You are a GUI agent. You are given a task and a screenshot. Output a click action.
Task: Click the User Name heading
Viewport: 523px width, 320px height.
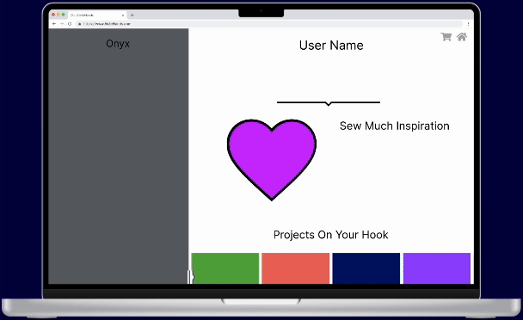[331, 46]
